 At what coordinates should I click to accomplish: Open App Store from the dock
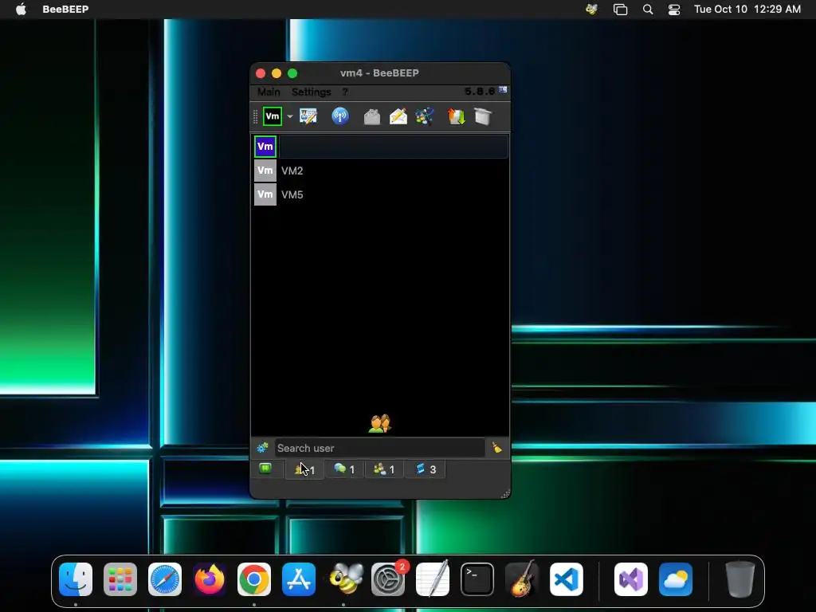pos(299,579)
